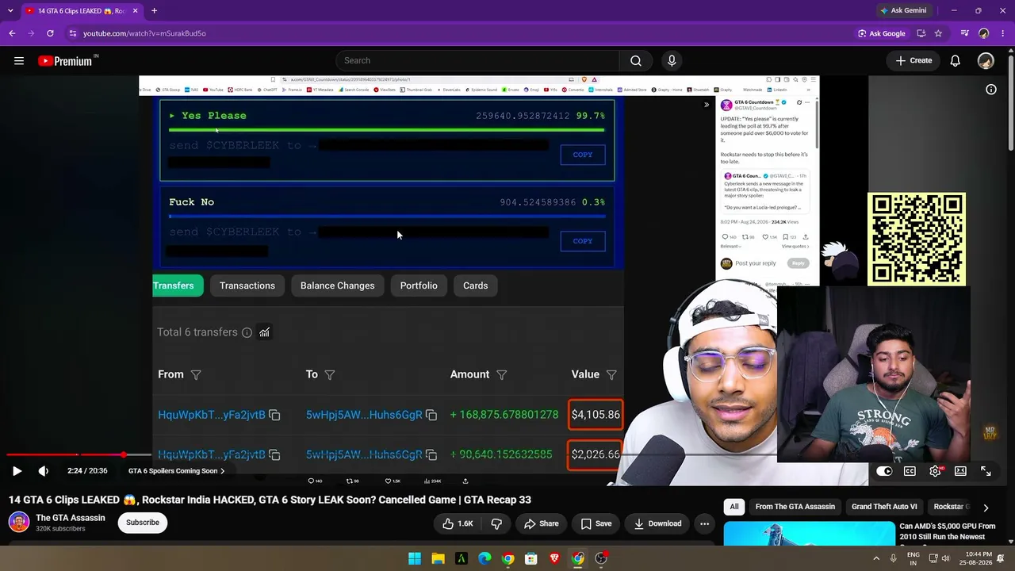
Task: Switch to theater mode
Action: tap(960, 471)
